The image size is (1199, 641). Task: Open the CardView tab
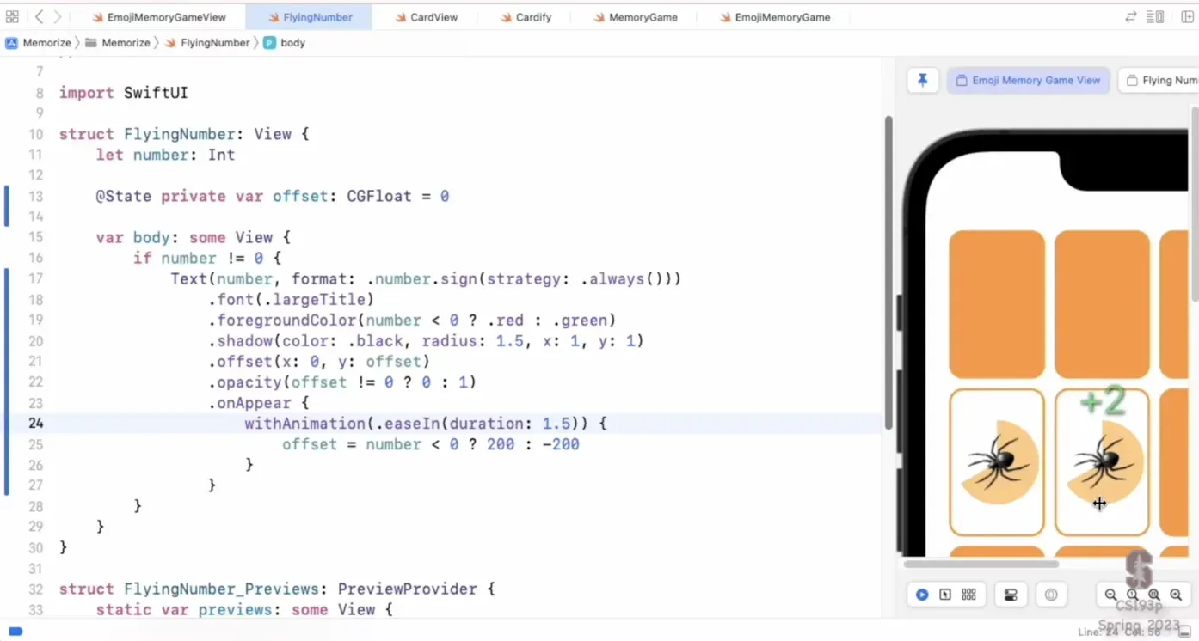point(427,17)
